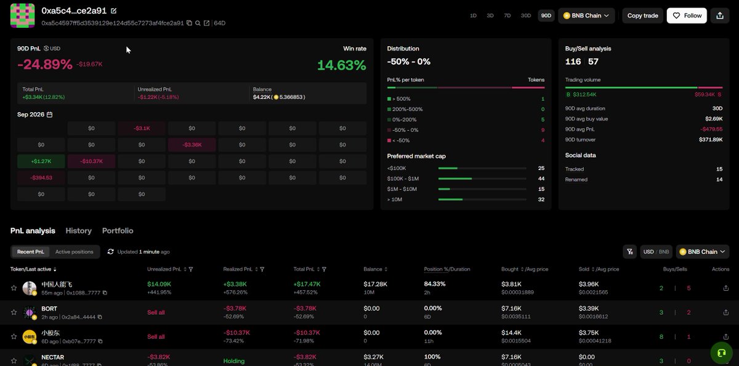This screenshot has height=366, width=739.
Task: Click Sell all for BORT
Action: (x=156, y=312)
